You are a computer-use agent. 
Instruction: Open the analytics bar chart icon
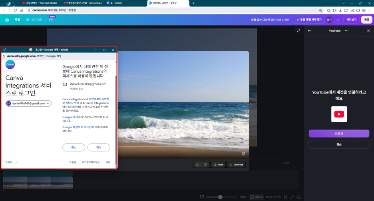(338, 20)
